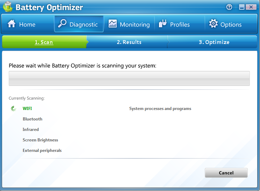260x191 pixels.
Task: Click the Battery Optimizer title text
Action: tap(49, 7)
